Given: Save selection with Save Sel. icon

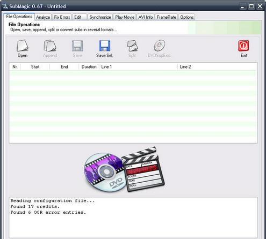Looking at the screenshot, I should pos(105,46).
